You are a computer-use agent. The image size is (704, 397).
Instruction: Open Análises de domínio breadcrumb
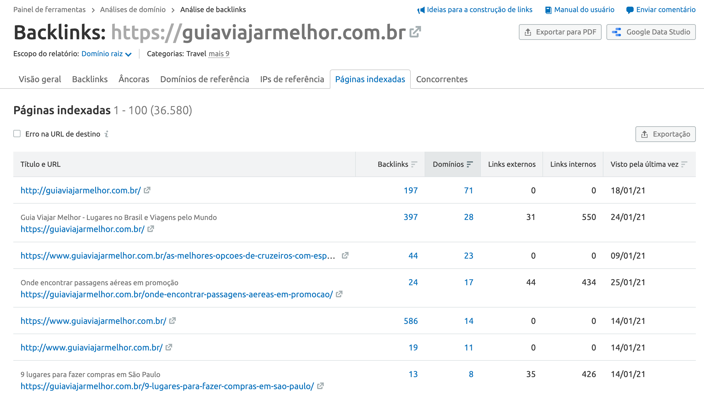133,10
